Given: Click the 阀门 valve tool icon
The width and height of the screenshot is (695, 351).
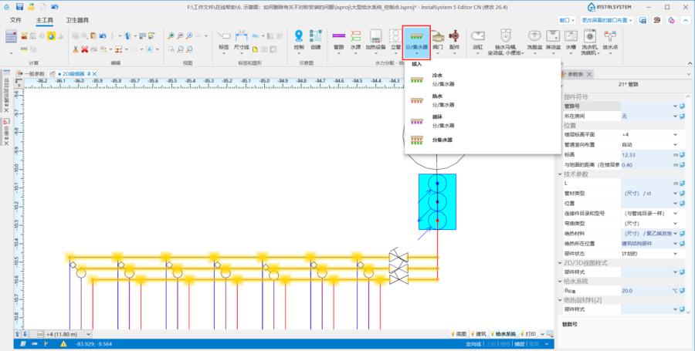Looking at the screenshot, I should point(437,39).
